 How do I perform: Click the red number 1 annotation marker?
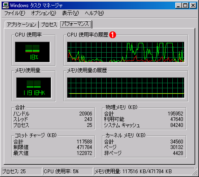coord(113,35)
